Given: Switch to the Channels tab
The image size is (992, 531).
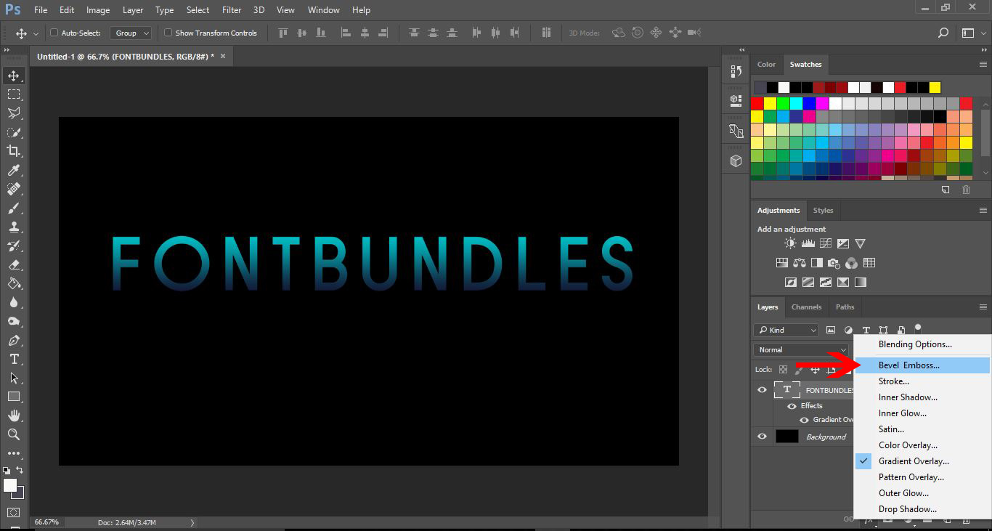Looking at the screenshot, I should pyautogui.click(x=806, y=307).
